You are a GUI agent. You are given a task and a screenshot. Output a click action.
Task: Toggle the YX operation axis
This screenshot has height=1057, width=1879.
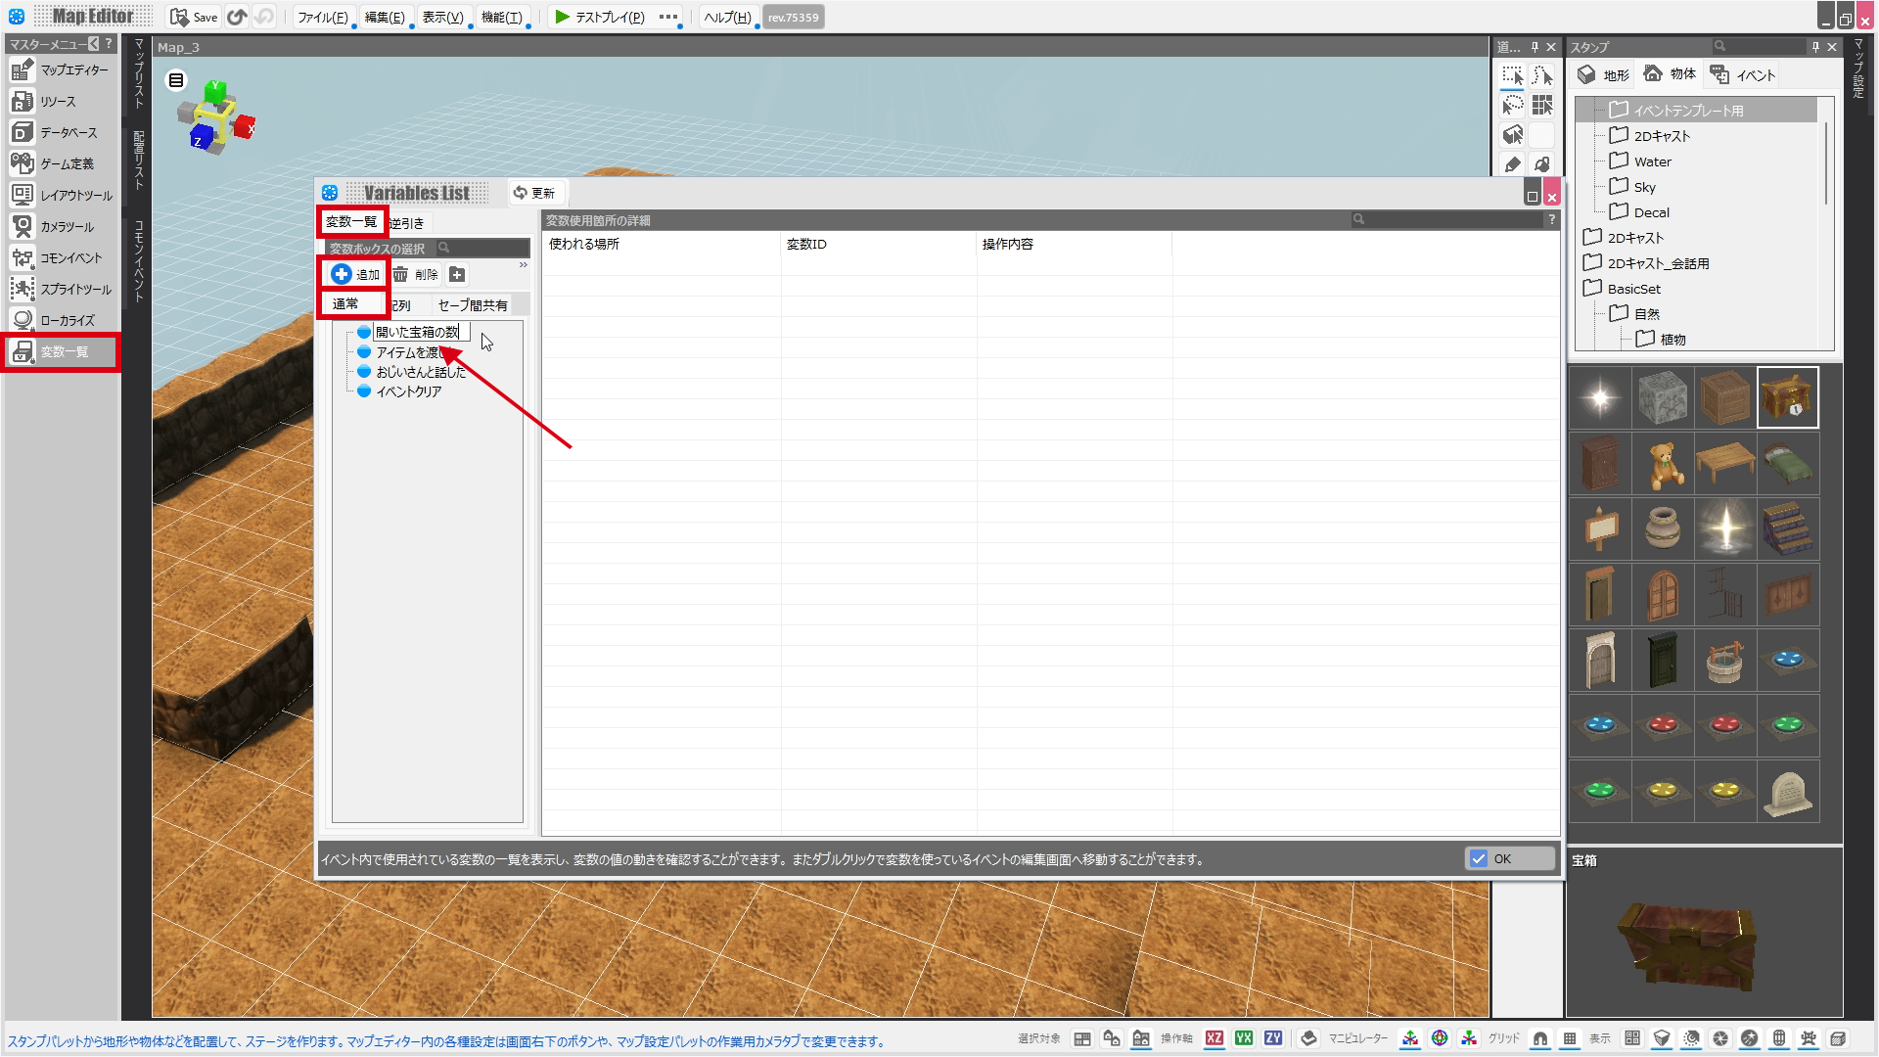(1244, 1038)
